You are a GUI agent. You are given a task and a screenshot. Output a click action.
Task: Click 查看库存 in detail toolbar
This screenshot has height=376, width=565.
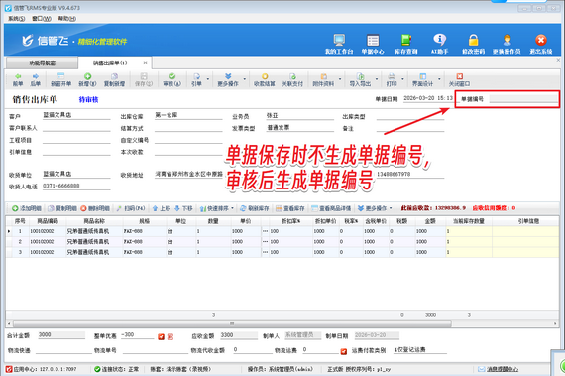[290, 208]
